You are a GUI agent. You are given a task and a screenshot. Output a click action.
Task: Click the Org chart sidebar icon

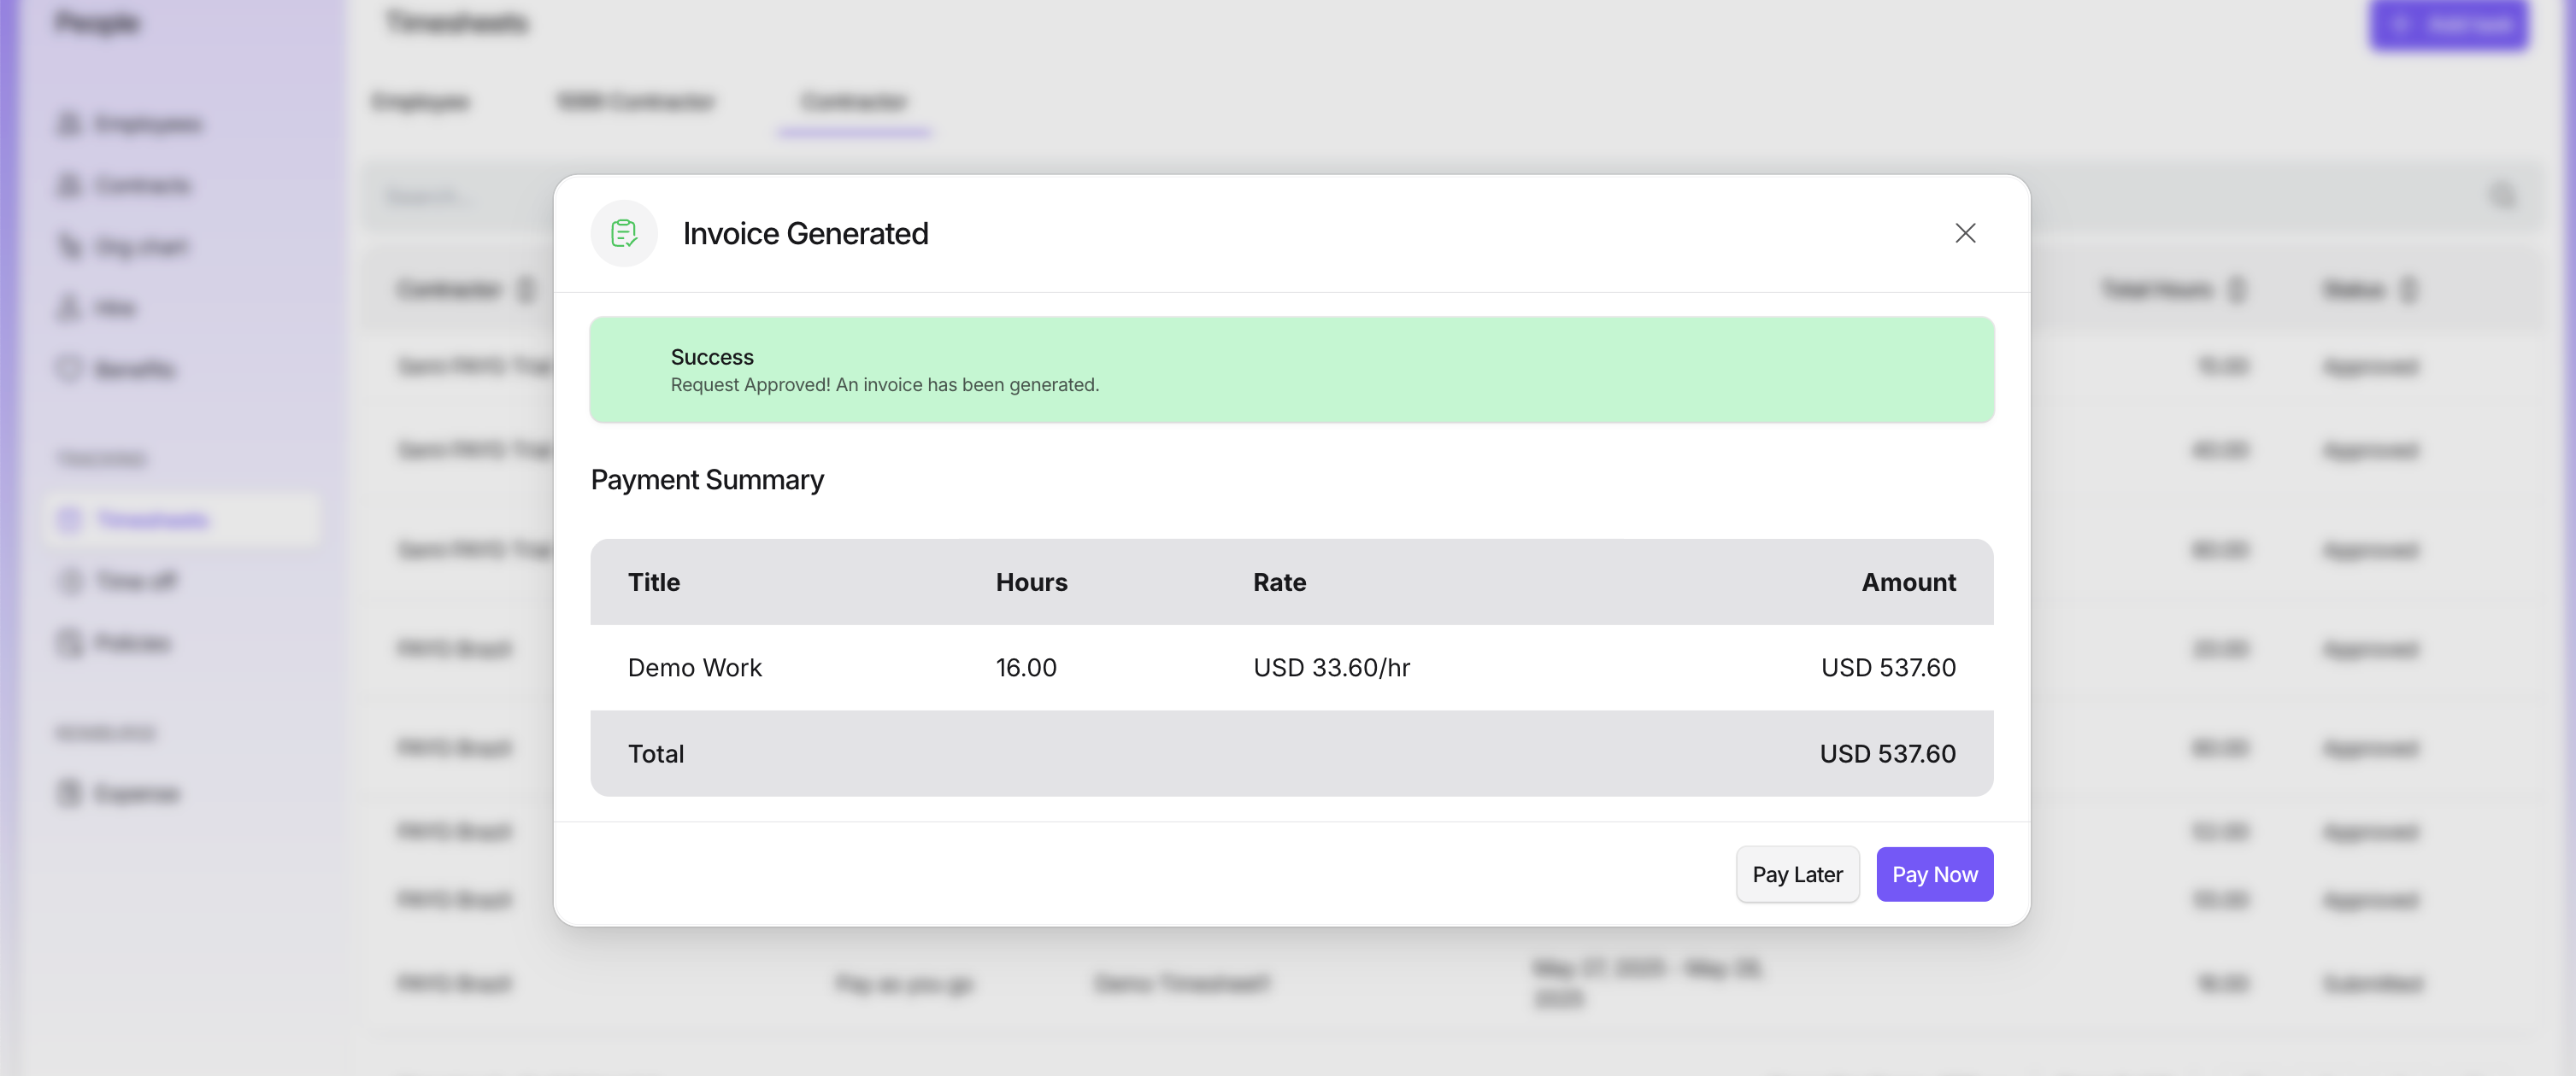point(69,246)
